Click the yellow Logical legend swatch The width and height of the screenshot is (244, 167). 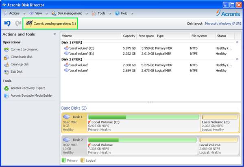pyautogui.click(x=83, y=160)
